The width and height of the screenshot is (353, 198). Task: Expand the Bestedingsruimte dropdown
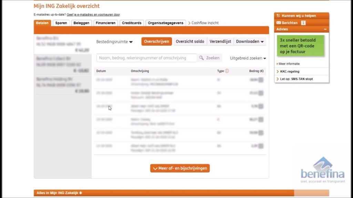(x=114, y=42)
